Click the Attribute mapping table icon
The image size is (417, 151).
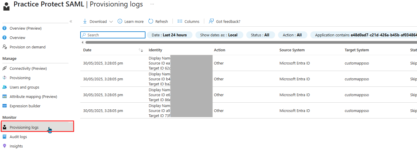click(4, 96)
